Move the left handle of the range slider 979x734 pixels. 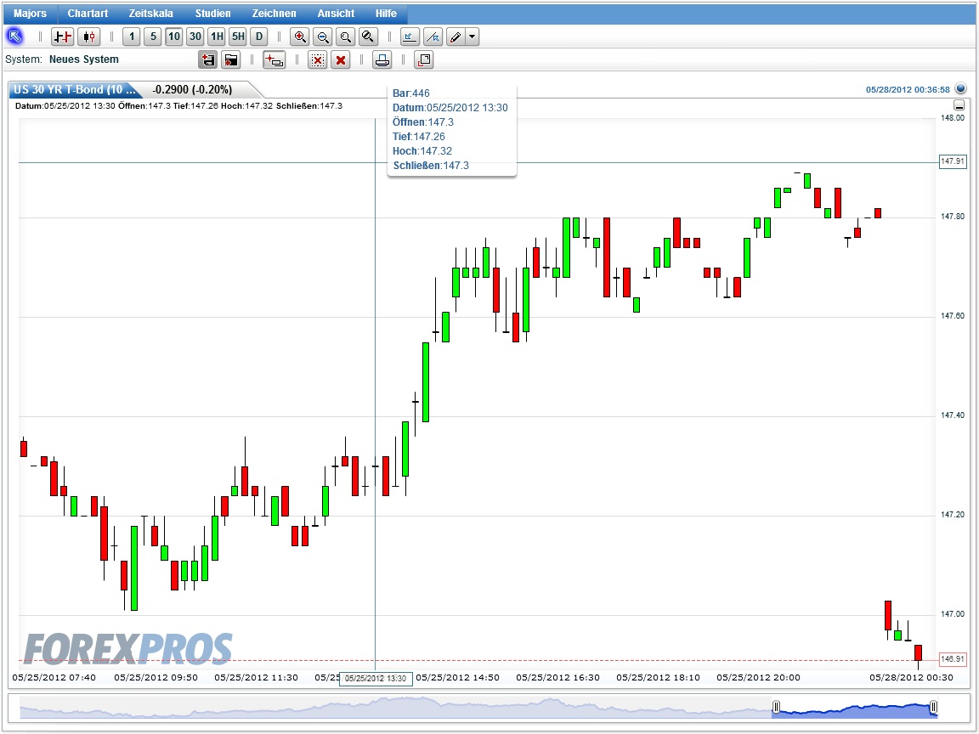pyautogui.click(x=776, y=707)
